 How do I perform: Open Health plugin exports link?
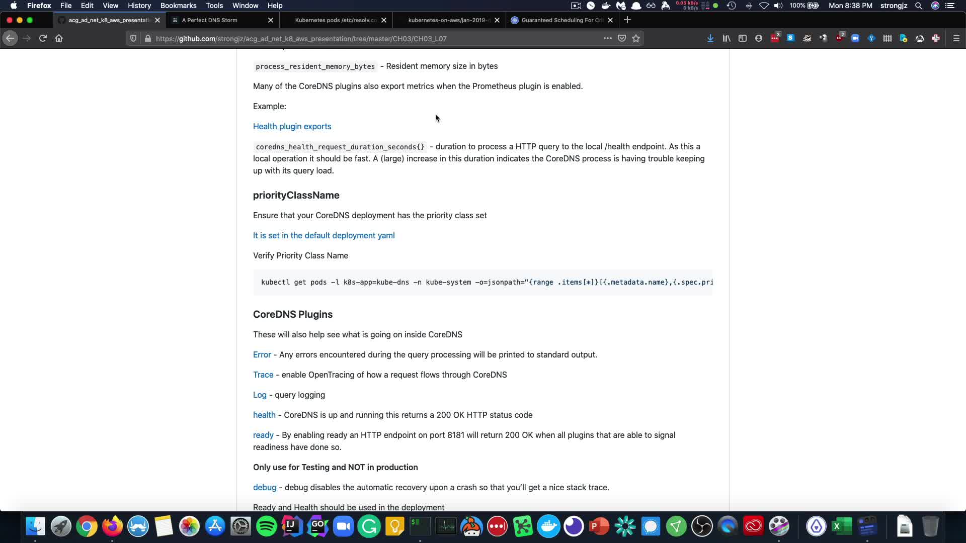click(292, 126)
